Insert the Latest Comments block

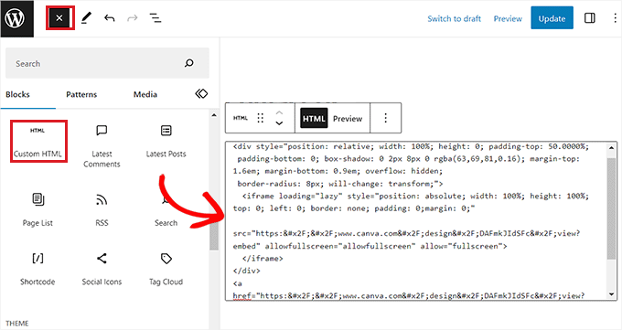point(102,146)
